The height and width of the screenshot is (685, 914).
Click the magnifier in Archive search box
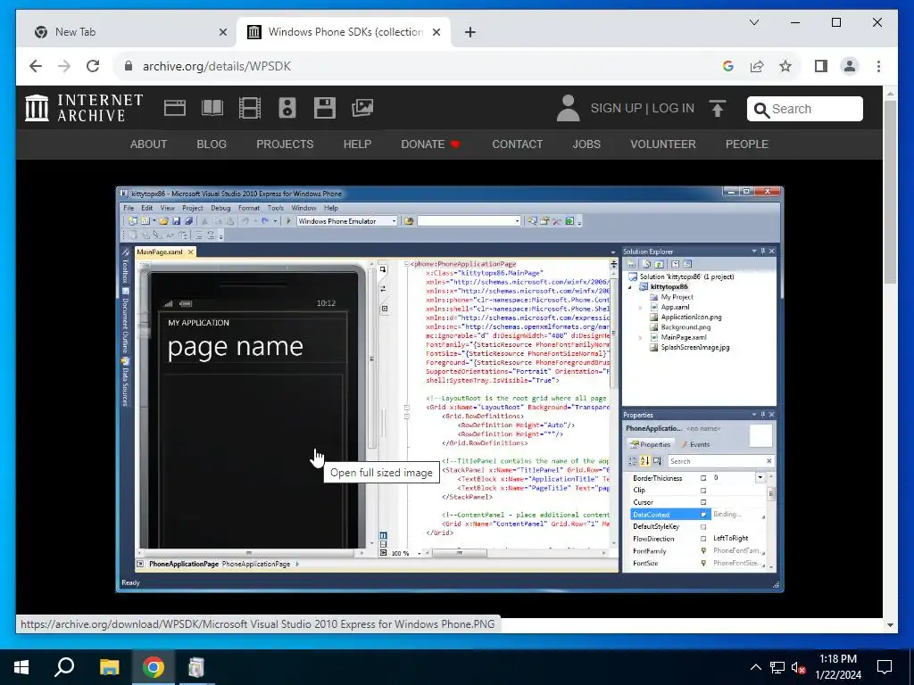pos(760,110)
